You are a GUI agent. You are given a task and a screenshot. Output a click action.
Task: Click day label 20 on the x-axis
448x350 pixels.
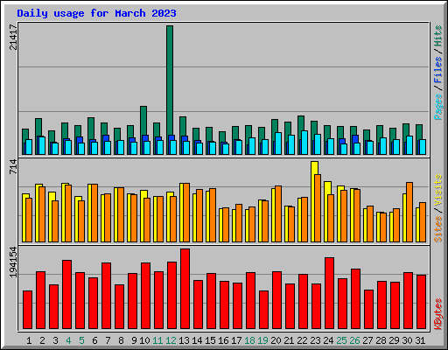click(x=276, y=340)
